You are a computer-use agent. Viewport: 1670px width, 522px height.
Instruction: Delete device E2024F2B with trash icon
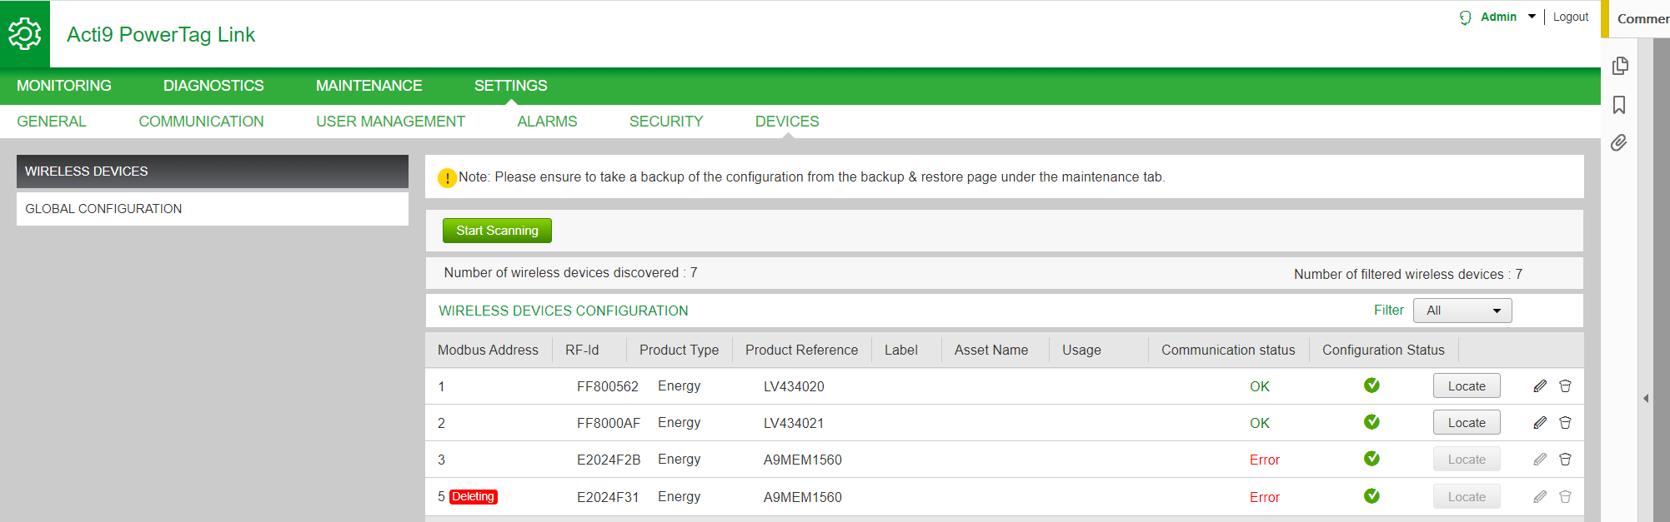click(1565, 460)
